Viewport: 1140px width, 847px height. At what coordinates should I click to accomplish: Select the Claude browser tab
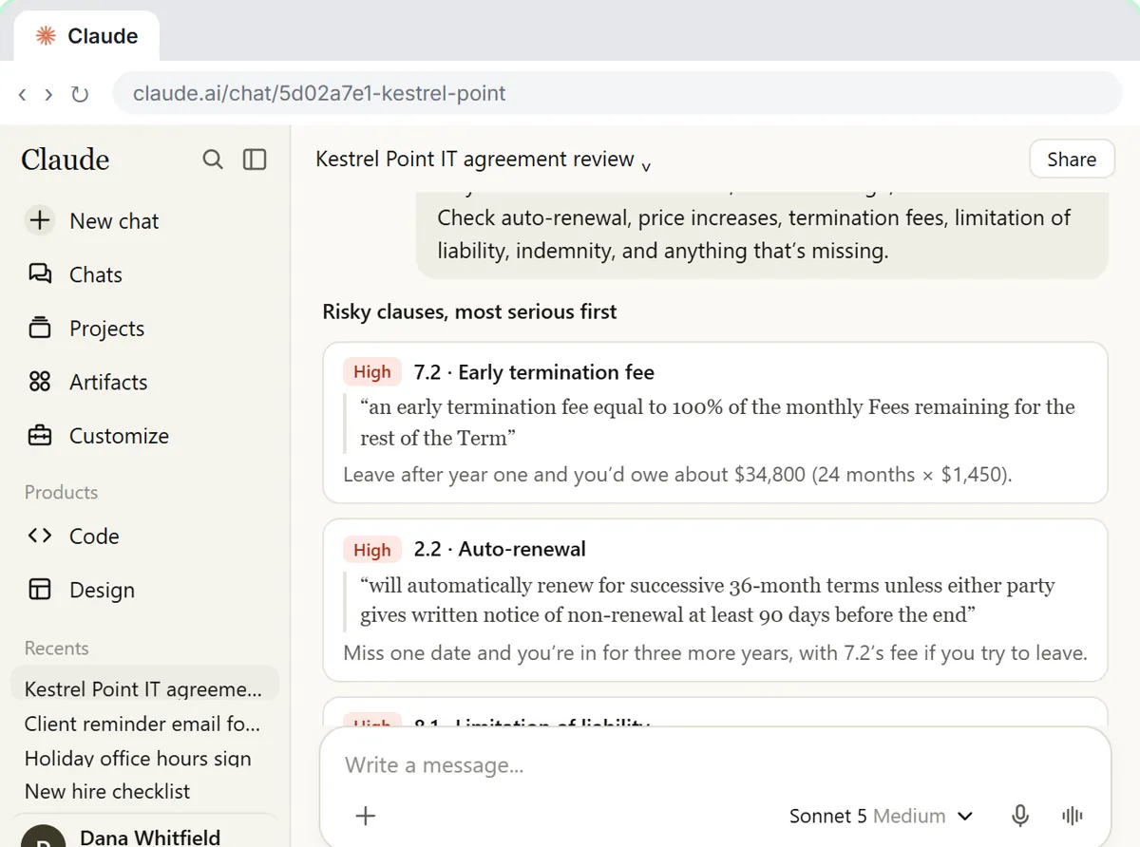click(86, 36)
